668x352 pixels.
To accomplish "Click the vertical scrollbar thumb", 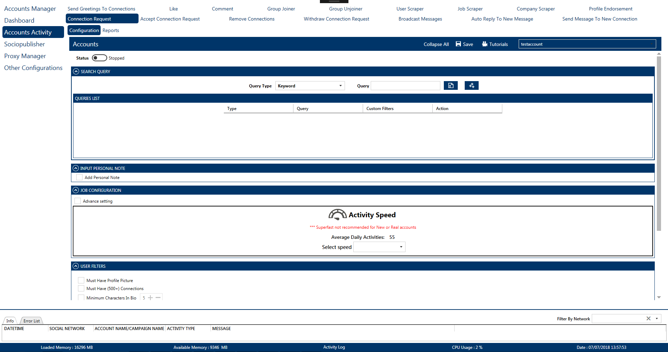I will coord(659,143).
